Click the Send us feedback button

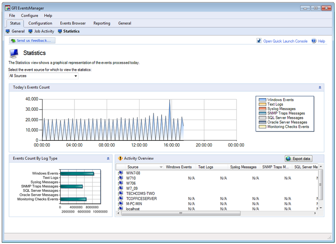32,41
